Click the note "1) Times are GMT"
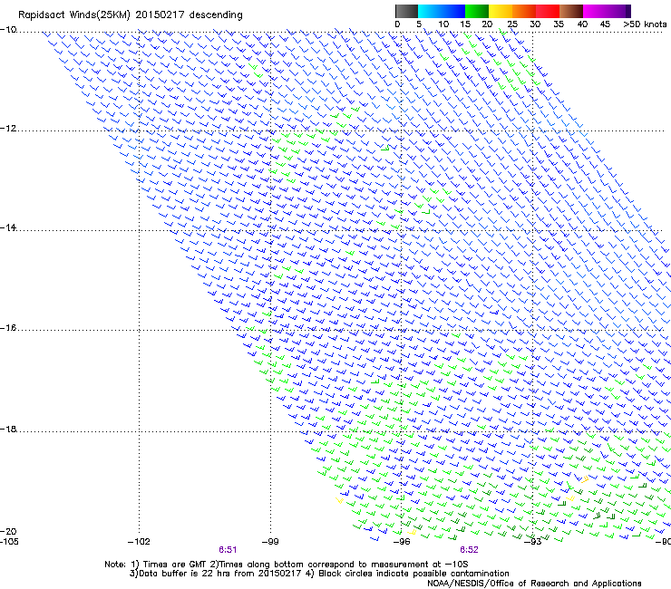The width and height of the screenshot is (671, 589). point(169,565)
